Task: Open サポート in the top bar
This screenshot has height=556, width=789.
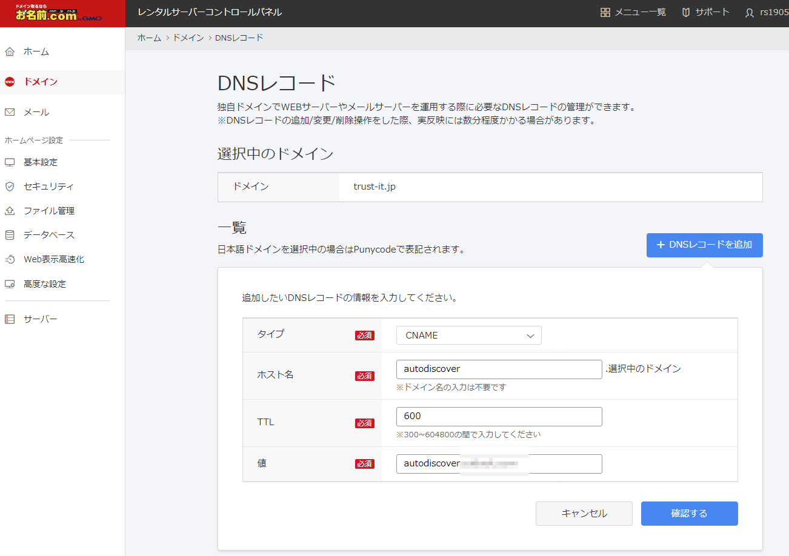Action: 712,12
